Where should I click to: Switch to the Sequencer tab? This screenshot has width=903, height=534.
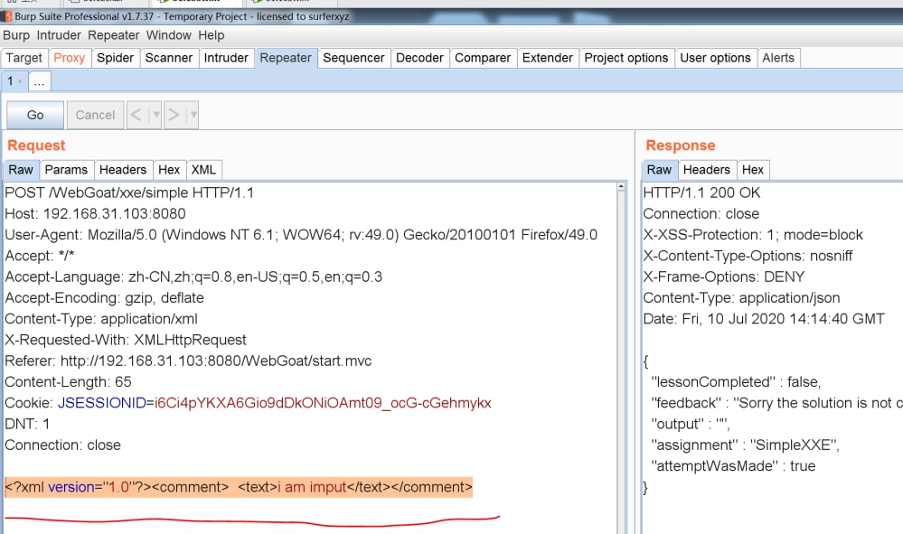[353, 58]
